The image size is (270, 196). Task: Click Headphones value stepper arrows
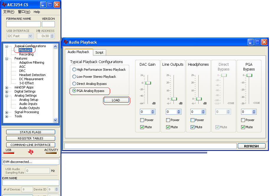(x=203, y=112)
